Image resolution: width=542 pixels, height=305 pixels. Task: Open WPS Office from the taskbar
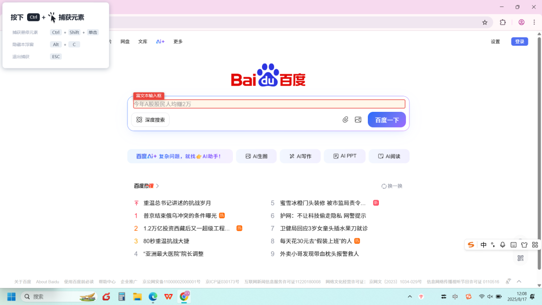[168, 296]
